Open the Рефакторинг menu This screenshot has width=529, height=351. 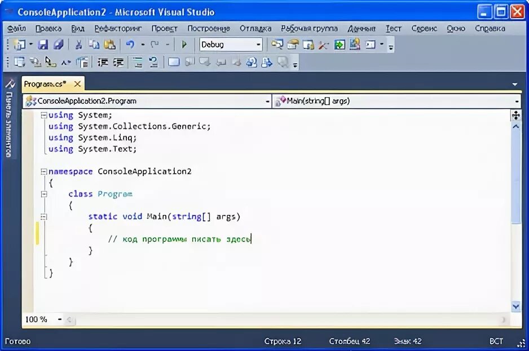pos(118,28)
